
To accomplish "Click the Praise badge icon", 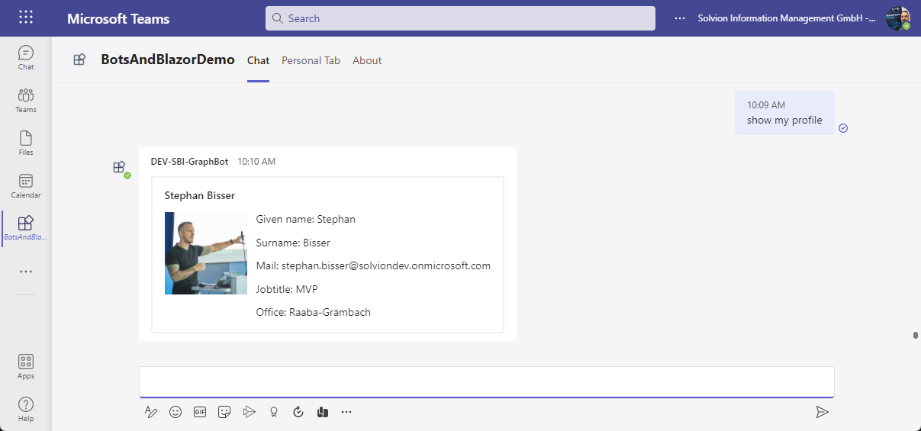I will [x=273, y=412].
